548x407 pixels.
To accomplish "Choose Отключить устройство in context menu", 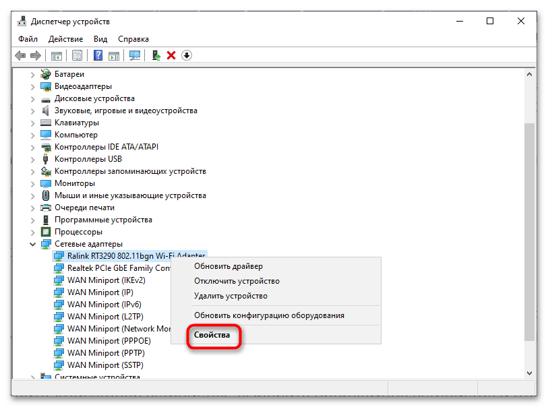I will click(x=237, y=281).
